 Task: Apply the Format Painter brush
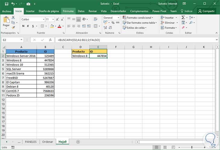(13, 28)
